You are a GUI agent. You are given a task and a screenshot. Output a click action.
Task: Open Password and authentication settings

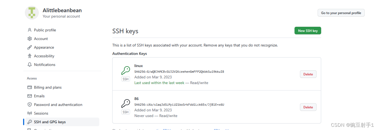[58, 105]
